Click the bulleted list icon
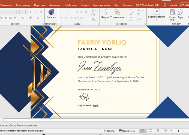The height and width of the screenshot is (135, 189). 62,12
